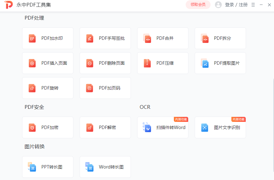
Task: Open the PDF拆分 split icon
Action: pos(205,39)
